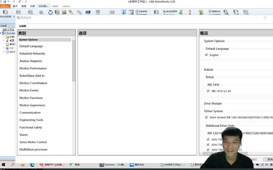This screenshot has height=170, width=273.
Task: Select the RobotWare Add-In category
Action: pyautogui.click(x=32, y=76)
